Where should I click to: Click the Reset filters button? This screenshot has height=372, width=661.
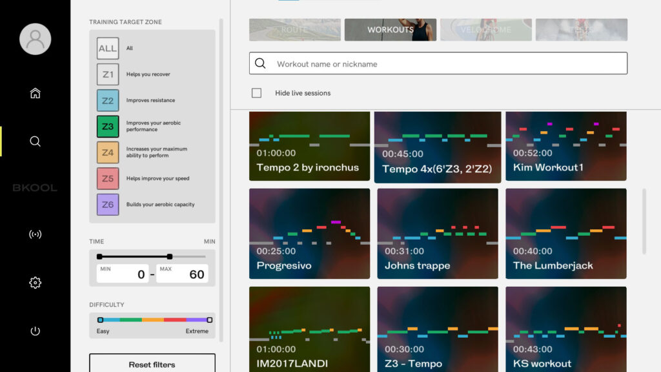click(152, 364)
